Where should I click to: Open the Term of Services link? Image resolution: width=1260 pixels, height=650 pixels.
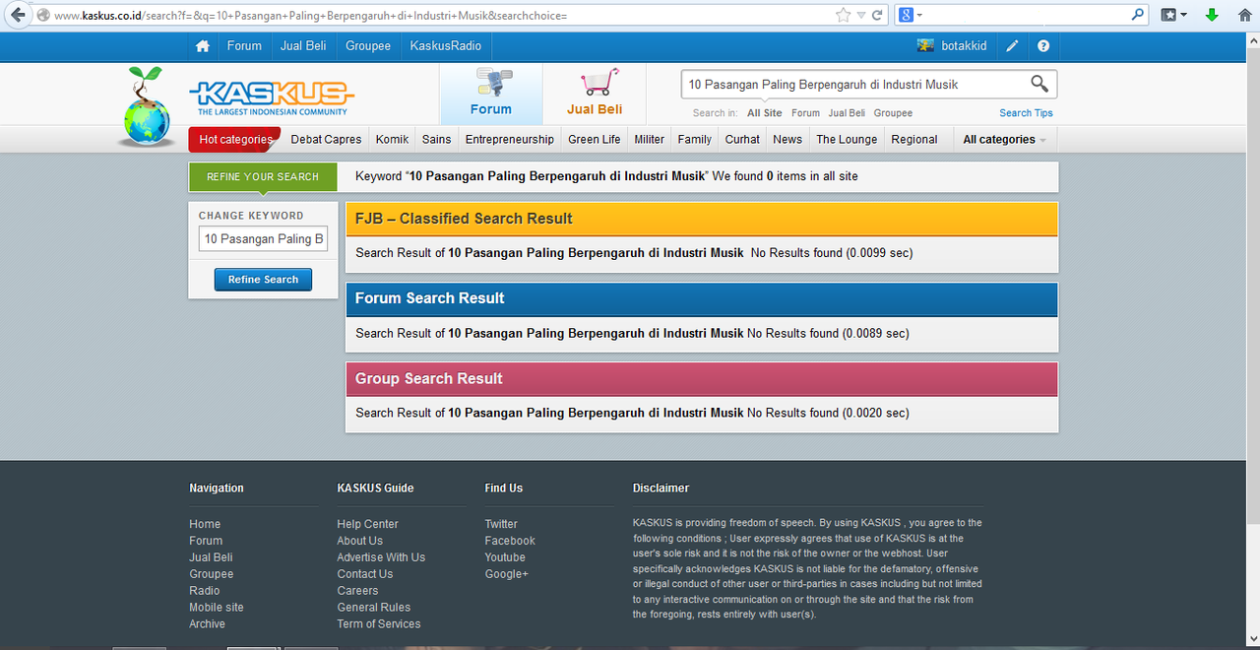pyautogui.click(x=379, y=624)
